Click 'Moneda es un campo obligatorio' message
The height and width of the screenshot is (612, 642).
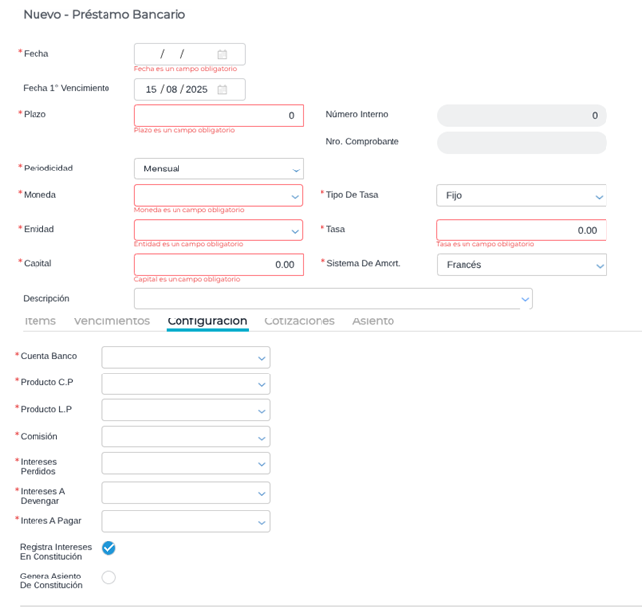[x=188, y=210]
